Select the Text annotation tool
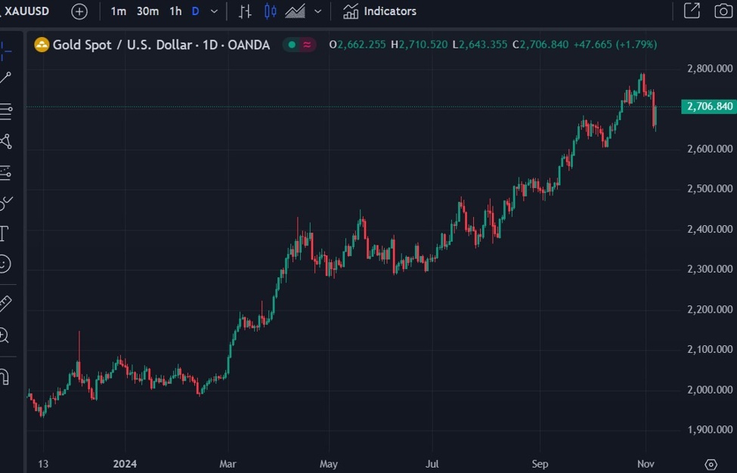Image resolution: width=737 pixels, height=473 pixels. (x=4, y=233)
